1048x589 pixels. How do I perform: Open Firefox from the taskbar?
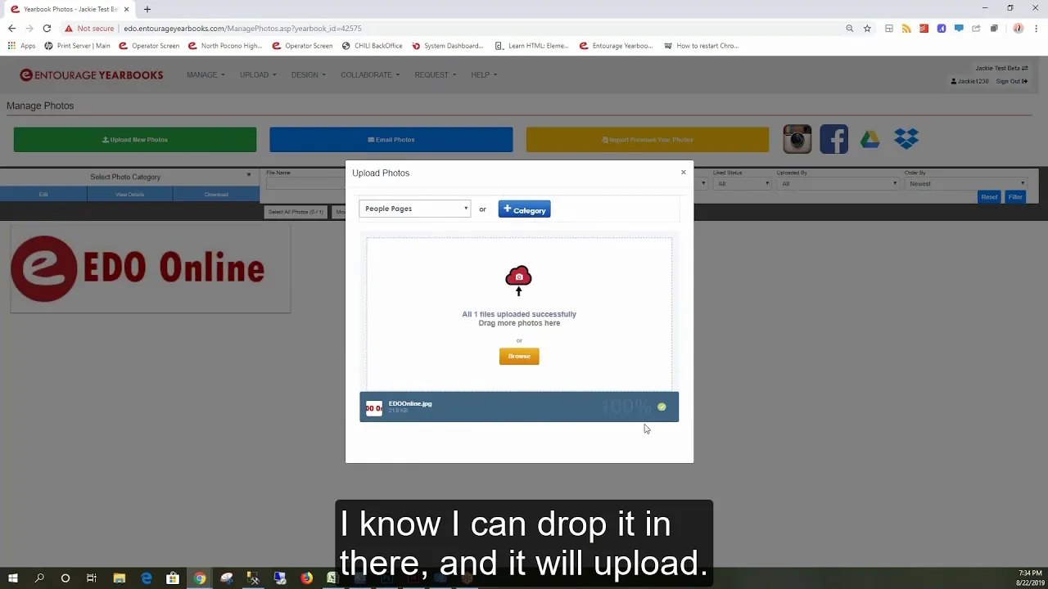(x=306, y=578)
